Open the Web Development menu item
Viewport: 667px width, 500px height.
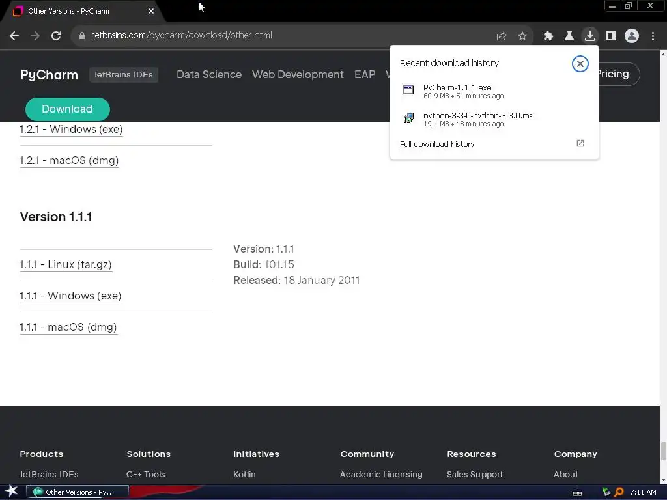click(x=298, y=74)
